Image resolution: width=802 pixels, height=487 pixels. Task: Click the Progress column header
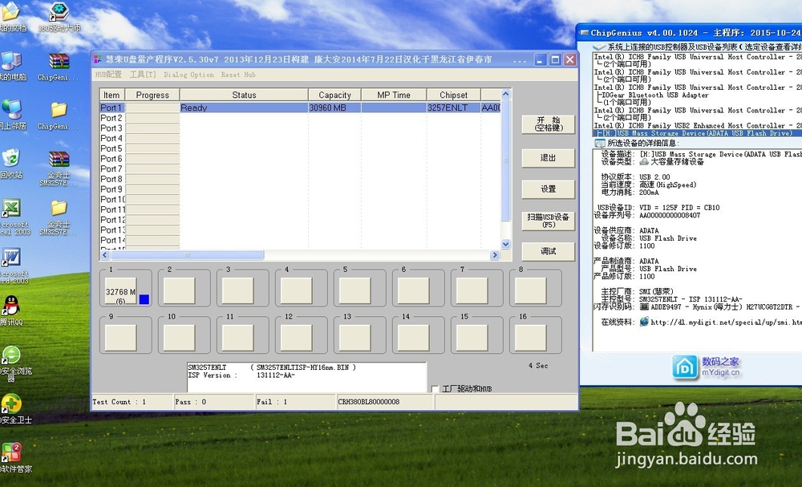click(152, 95)
